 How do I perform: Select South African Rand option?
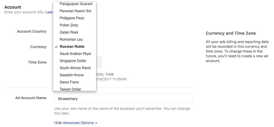pos(75,68)
